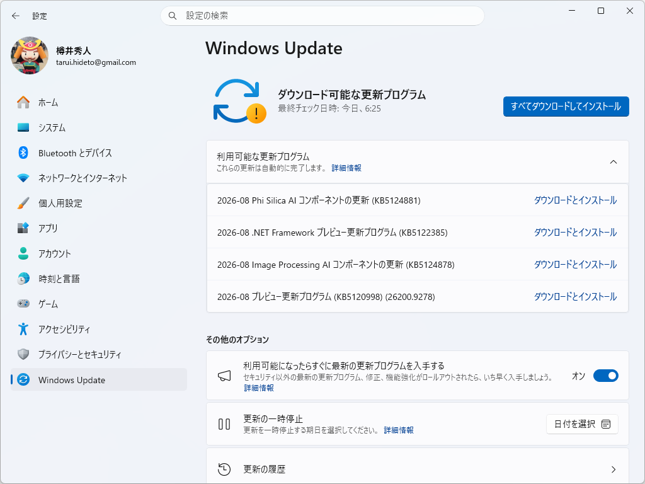Click the 設定の検索 search field
645x484 pixels.
(322, 16)
